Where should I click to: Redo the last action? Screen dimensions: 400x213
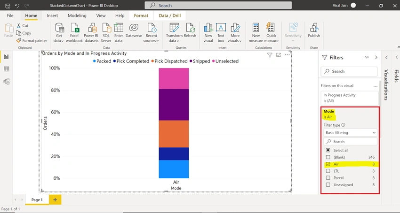click(x=26, y=6)
